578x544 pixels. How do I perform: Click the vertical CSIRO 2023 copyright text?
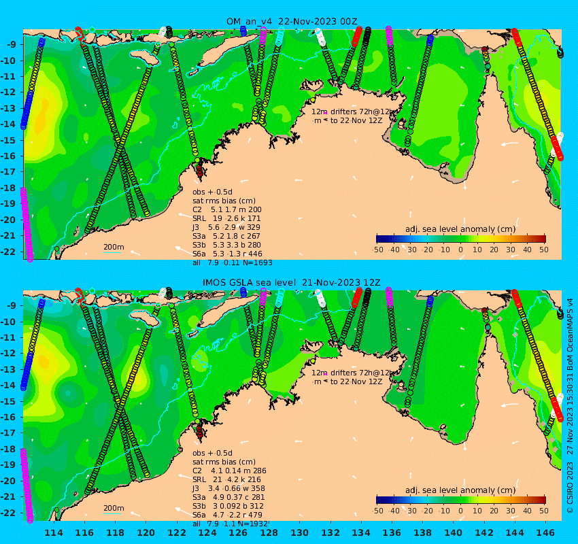570,405
